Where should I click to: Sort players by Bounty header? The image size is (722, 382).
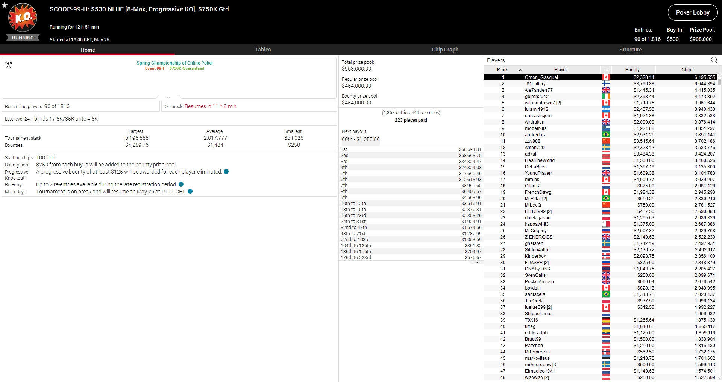(x=632, y=70)
